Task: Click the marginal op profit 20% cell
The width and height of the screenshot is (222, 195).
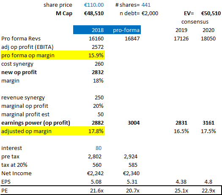Action: coord(98,106)
